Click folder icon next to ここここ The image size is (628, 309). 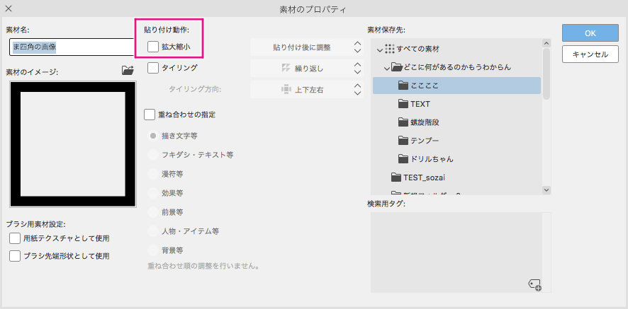(403, 85)
